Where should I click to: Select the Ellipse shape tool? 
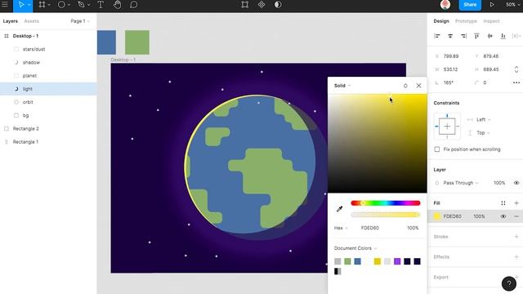pyautogui.click(x=61, y=5)
